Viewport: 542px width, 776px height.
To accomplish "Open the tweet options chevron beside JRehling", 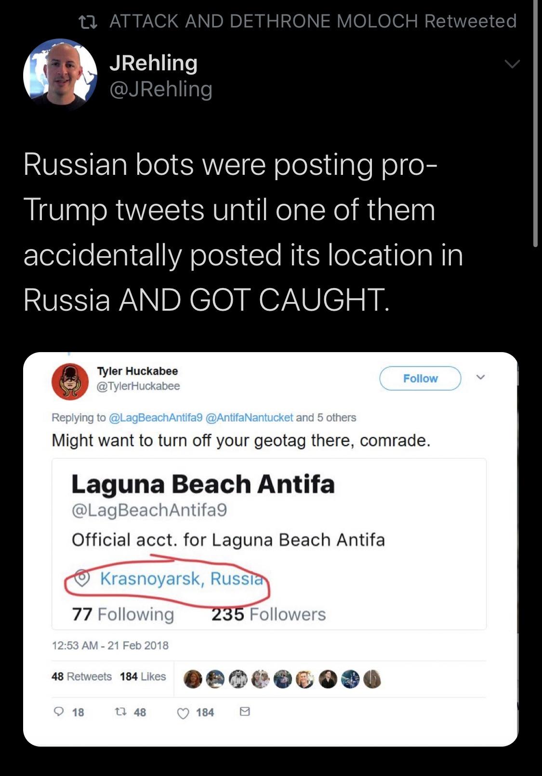I will pos(512,64).
